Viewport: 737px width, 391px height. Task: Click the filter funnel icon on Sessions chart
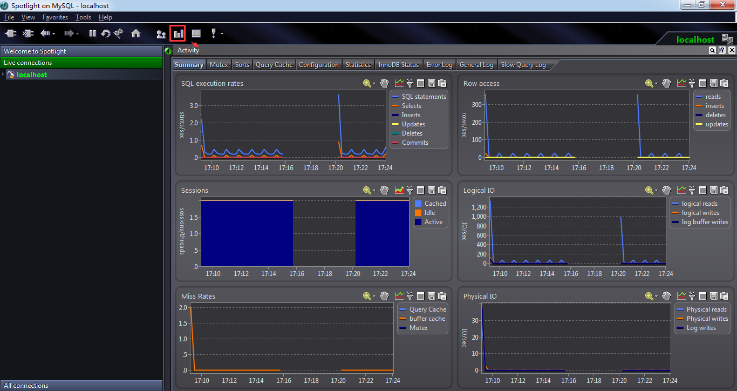click(410, 190)
